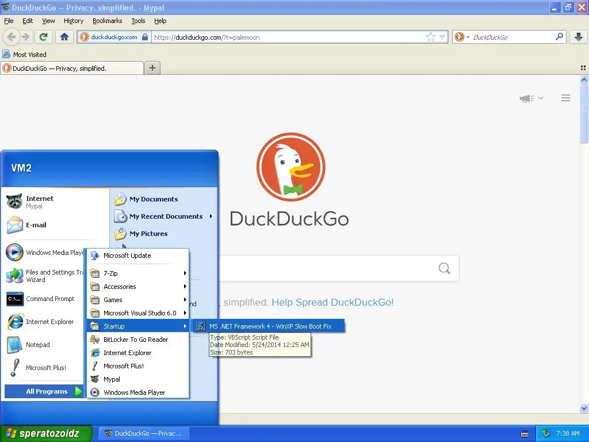Click the DuckDuckGo duck logo

point(290,167)
